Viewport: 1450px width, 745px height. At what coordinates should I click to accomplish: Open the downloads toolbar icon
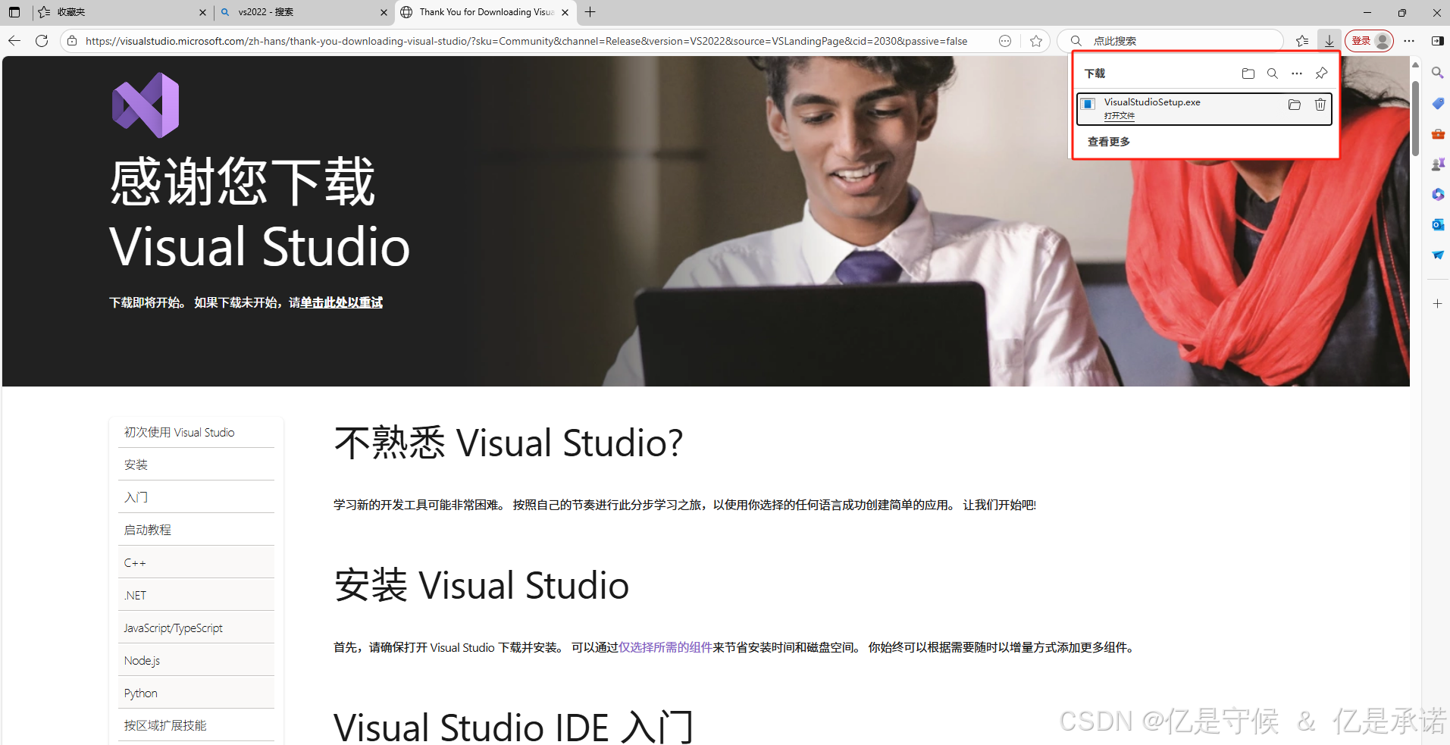1329,41
